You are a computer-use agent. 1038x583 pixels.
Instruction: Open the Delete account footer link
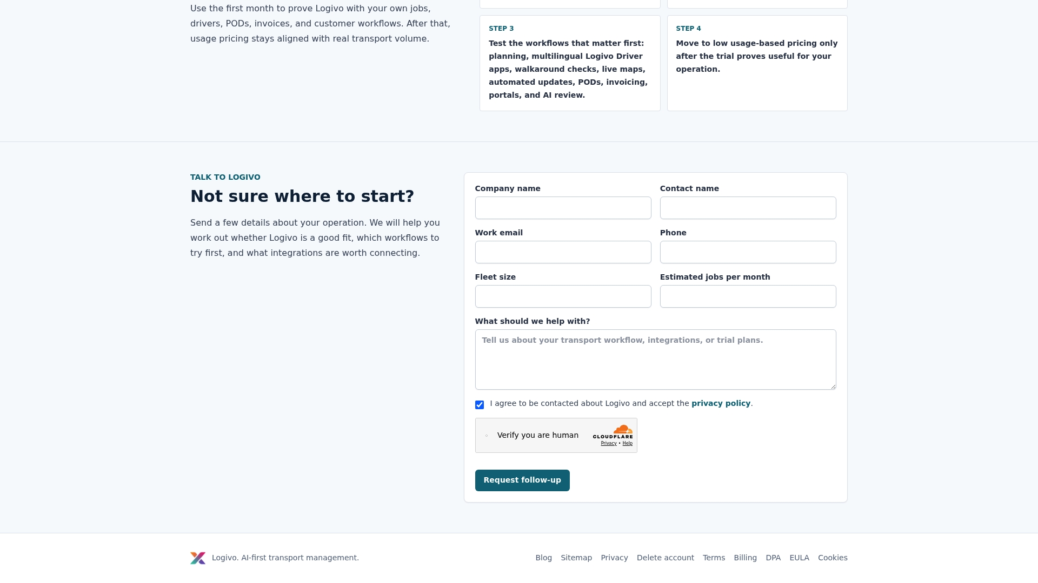tap(665, 558)
